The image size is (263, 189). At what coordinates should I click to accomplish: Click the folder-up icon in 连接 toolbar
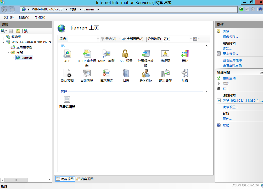tap(18, 31)
